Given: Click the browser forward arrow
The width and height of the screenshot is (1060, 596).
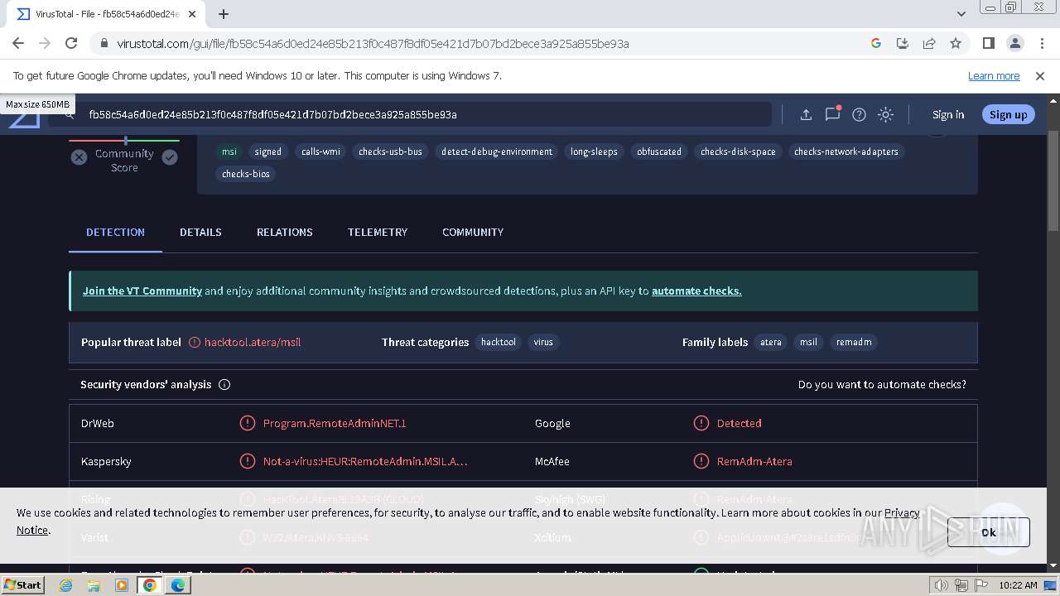Looking at the screenshot, I should point(45,43).
